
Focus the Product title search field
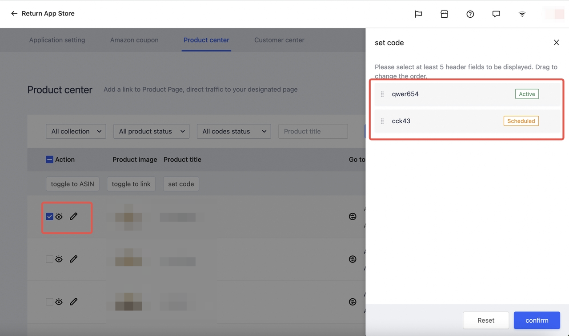313,131
